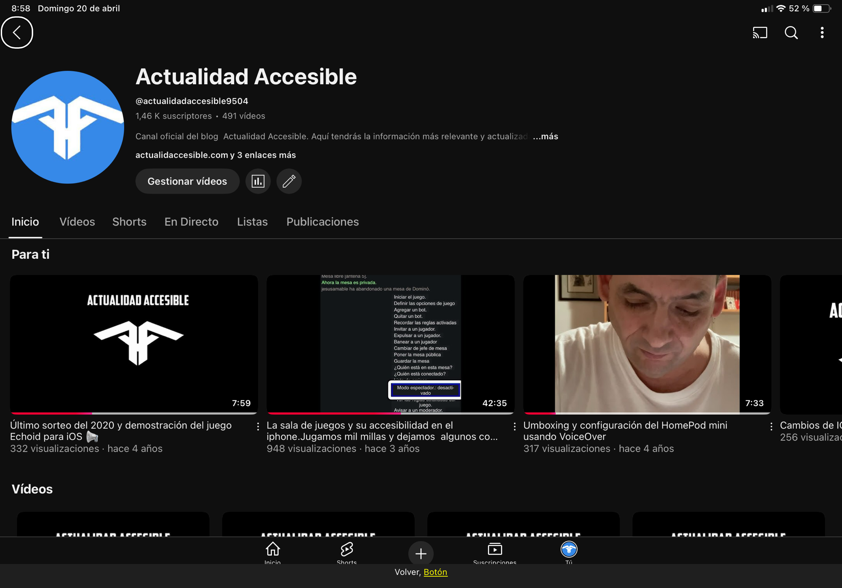842x588 pixels.
Task: Switch to the Vídeos tab
Action: 77,222
